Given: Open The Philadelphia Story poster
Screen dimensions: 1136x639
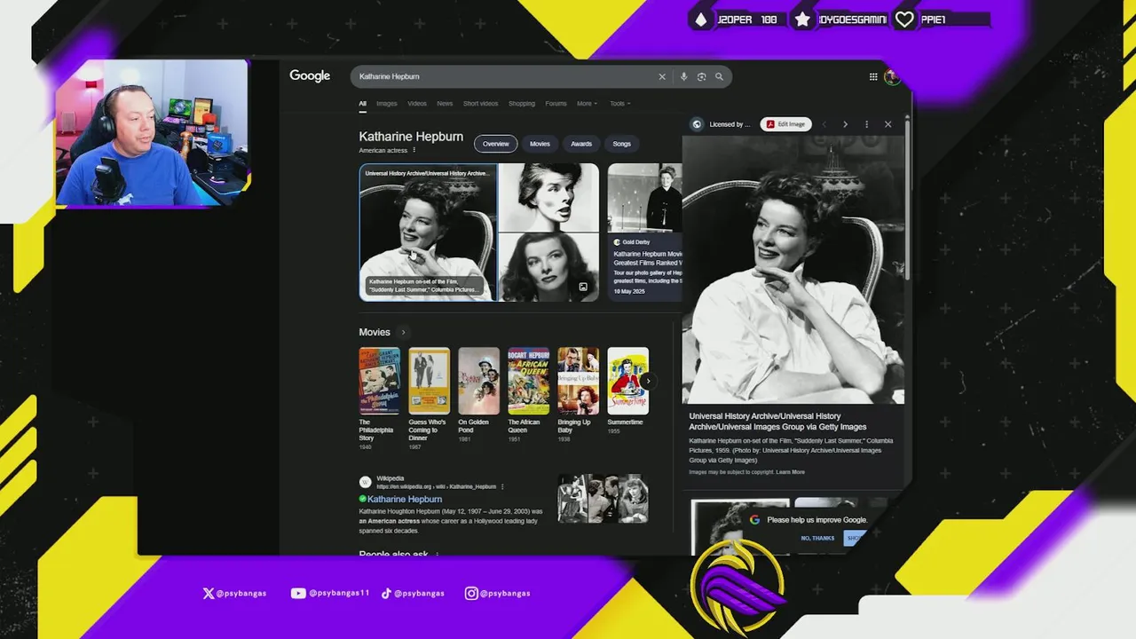Looking at the screenshot, I should coord(380,381).
